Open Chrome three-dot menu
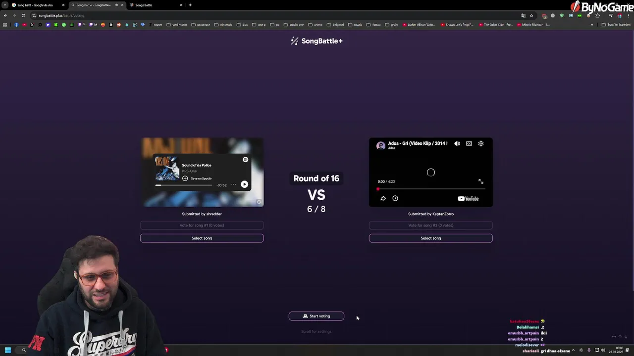The height and width of the screenshot is (356, 634). click(628, 15)
